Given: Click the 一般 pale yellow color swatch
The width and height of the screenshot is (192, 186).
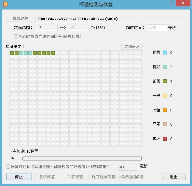Looking at the screenshot, I should [x=165, y=96].
